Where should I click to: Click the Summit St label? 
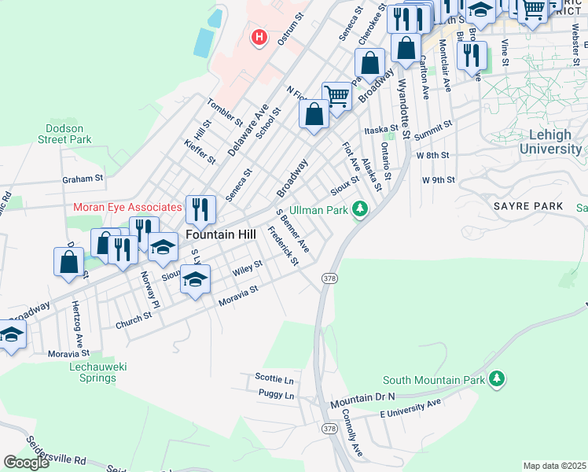click(x=433, y=131)
